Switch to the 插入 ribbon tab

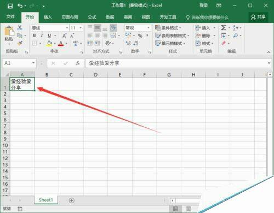48,17
